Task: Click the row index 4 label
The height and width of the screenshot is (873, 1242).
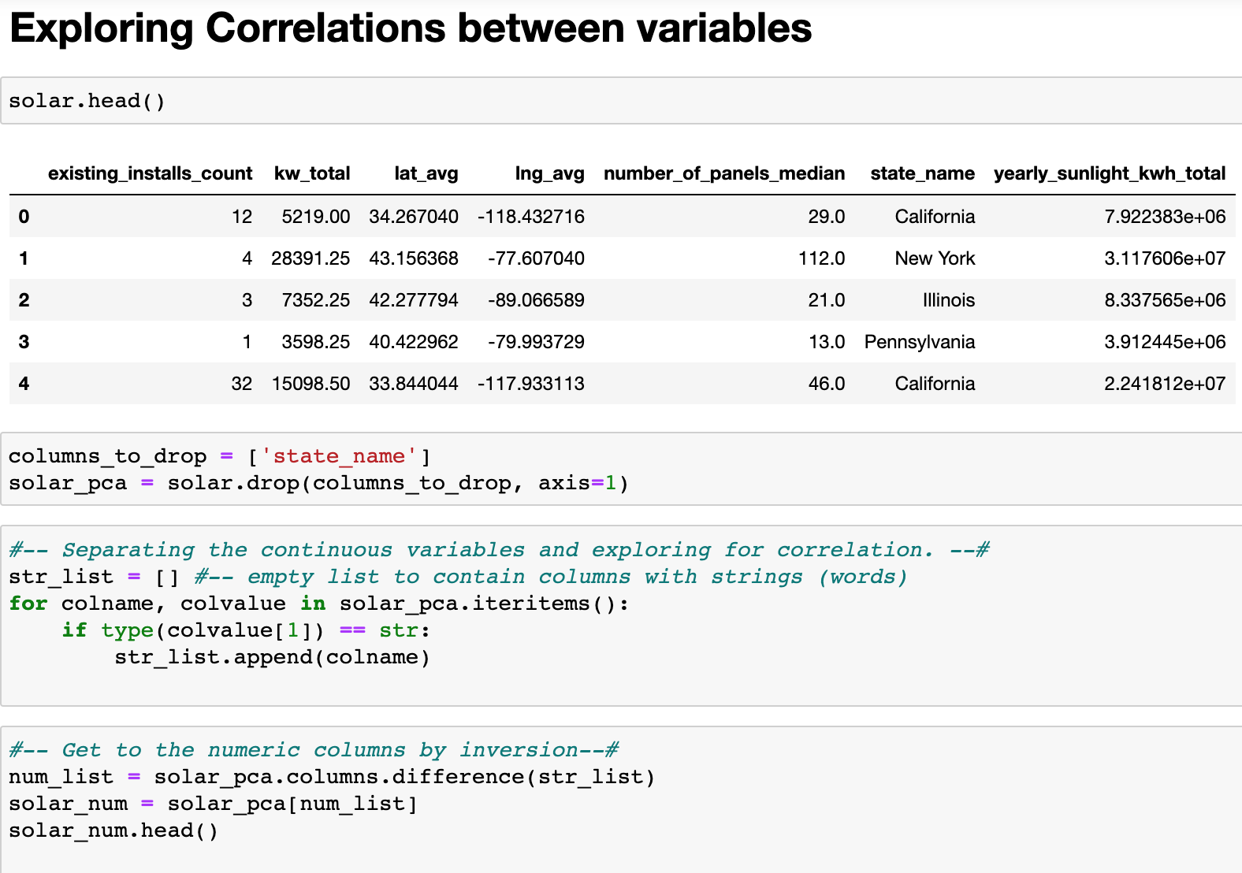Action: pyautogui.click(x=24, y=384)
